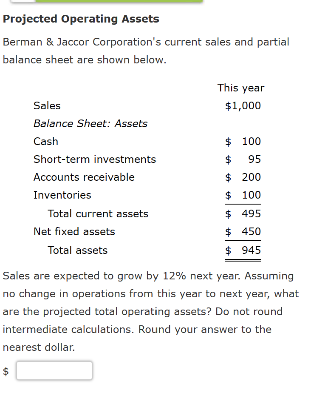Select the heading Projected Operating Assets
The width and height of the screenshot is (311, 404).
(x=80, y=19)
